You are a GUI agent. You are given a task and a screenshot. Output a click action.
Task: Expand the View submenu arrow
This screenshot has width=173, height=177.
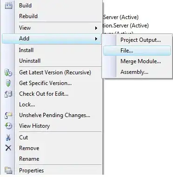96,28
